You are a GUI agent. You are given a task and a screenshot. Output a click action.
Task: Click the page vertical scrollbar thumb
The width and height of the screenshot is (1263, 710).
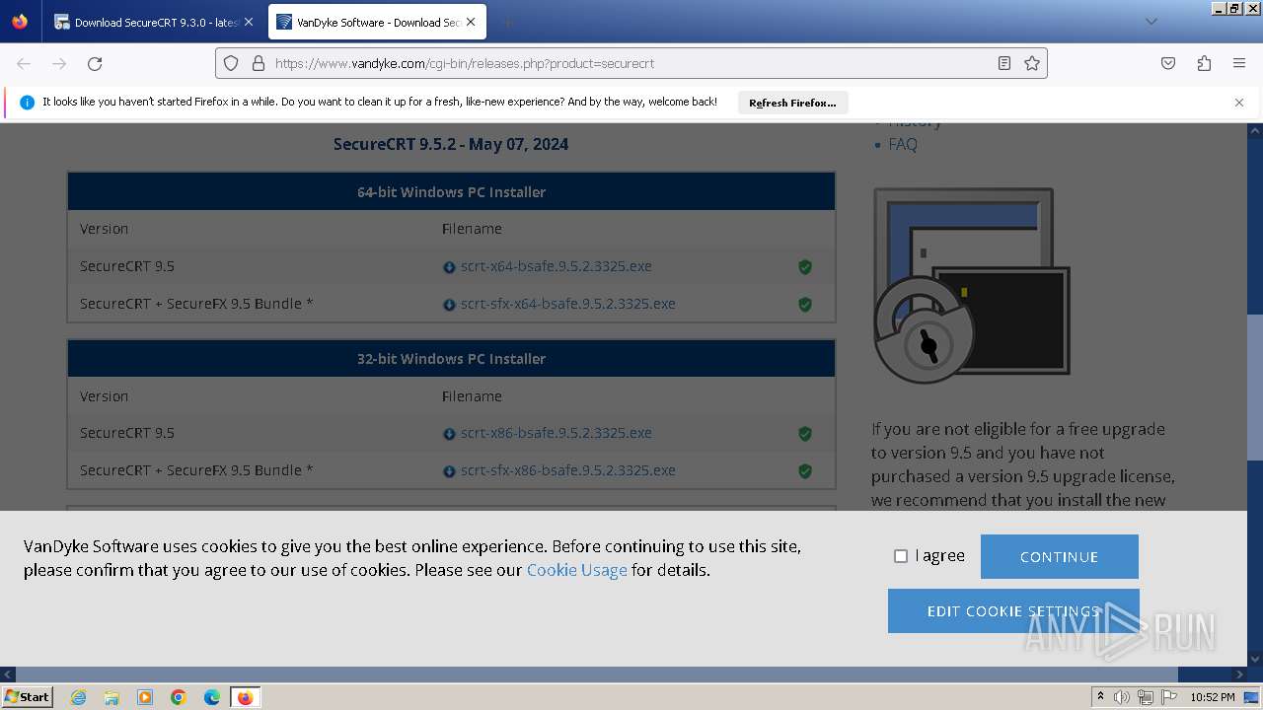1255,388
